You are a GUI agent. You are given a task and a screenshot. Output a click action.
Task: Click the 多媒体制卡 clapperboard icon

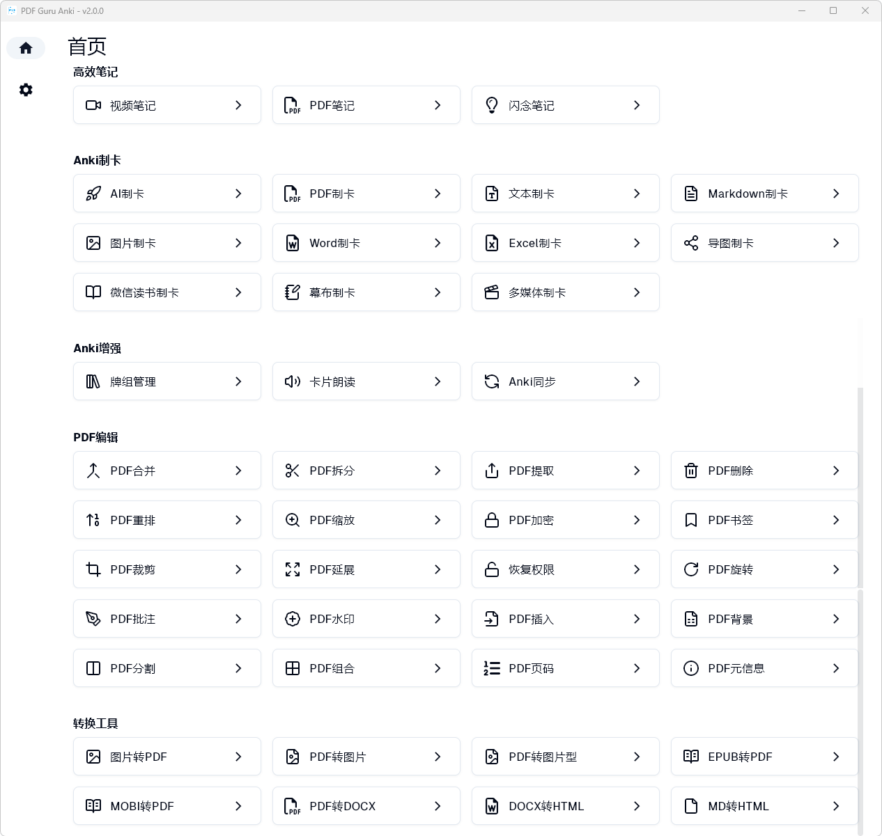pos(492,292)
